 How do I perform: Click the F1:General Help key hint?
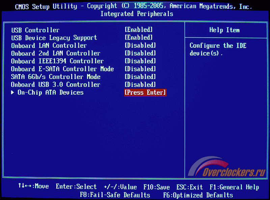coord(234,187)
